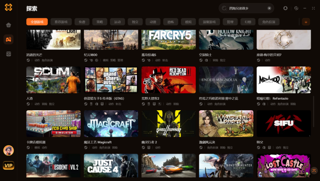Viewport: 320px width, 181px height.
Task: Click Steam platform icon under 幽灵行者 2
Action: coord(143,148)
